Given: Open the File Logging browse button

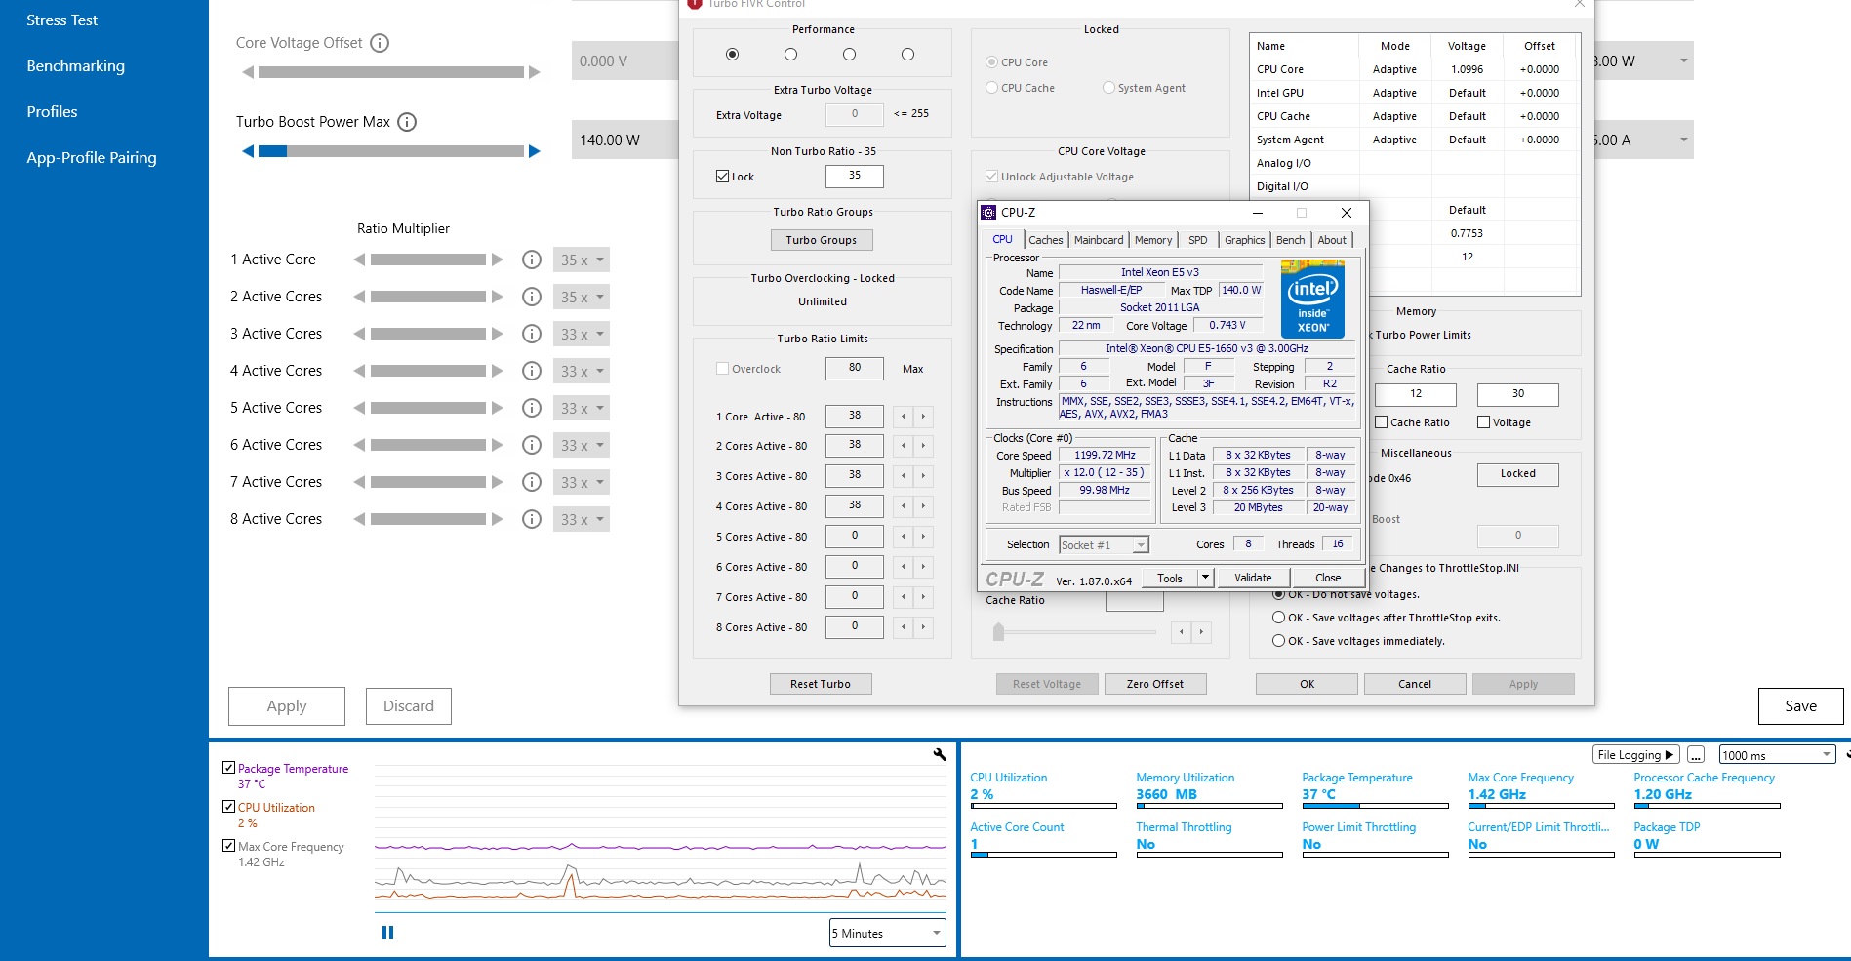Looking at the screenshot, I should click(1697, 755).
